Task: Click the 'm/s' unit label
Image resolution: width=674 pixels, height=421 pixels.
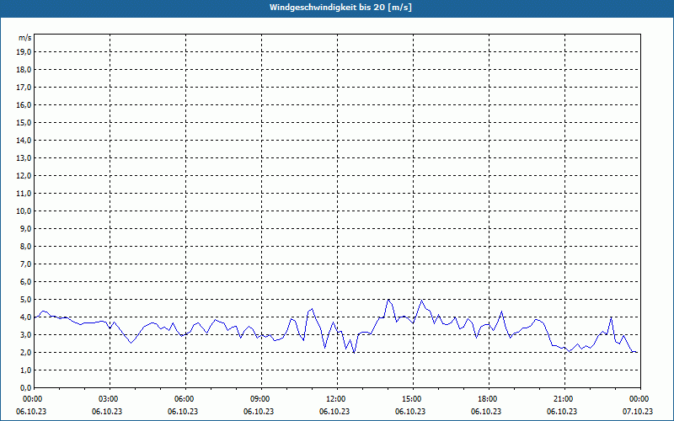Action: [x=24, y=38]
